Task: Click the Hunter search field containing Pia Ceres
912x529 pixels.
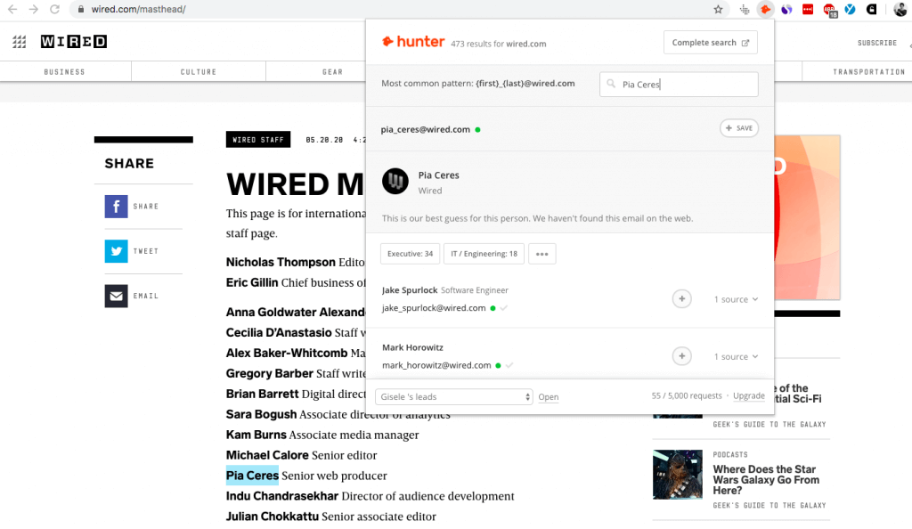Action: [x=679, y=85]
